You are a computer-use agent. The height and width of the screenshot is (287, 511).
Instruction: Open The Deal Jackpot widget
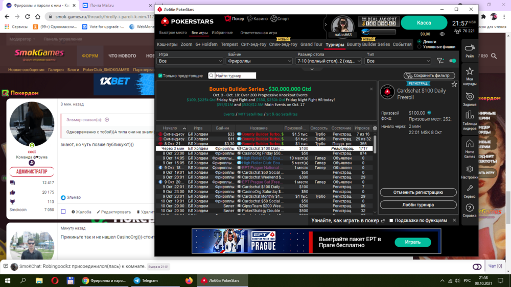click(x=379, y=22)
